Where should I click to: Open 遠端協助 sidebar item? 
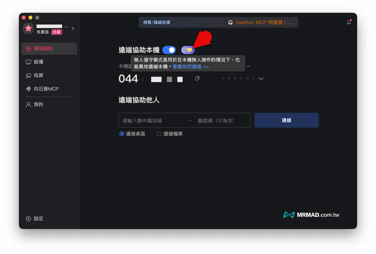49,48
